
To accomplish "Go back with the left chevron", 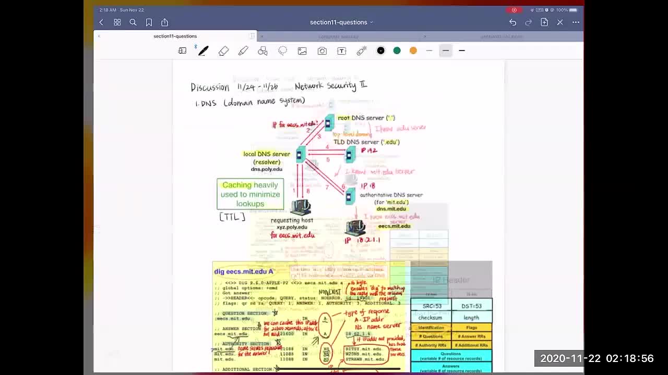I will (x=101, y=22).
